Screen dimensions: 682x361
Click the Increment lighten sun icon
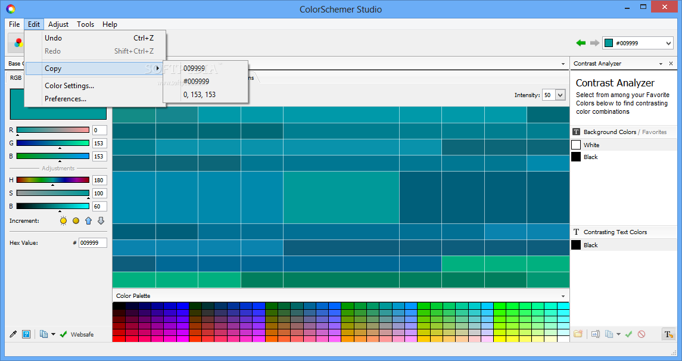pyautogui.click(x=64, y=220)
